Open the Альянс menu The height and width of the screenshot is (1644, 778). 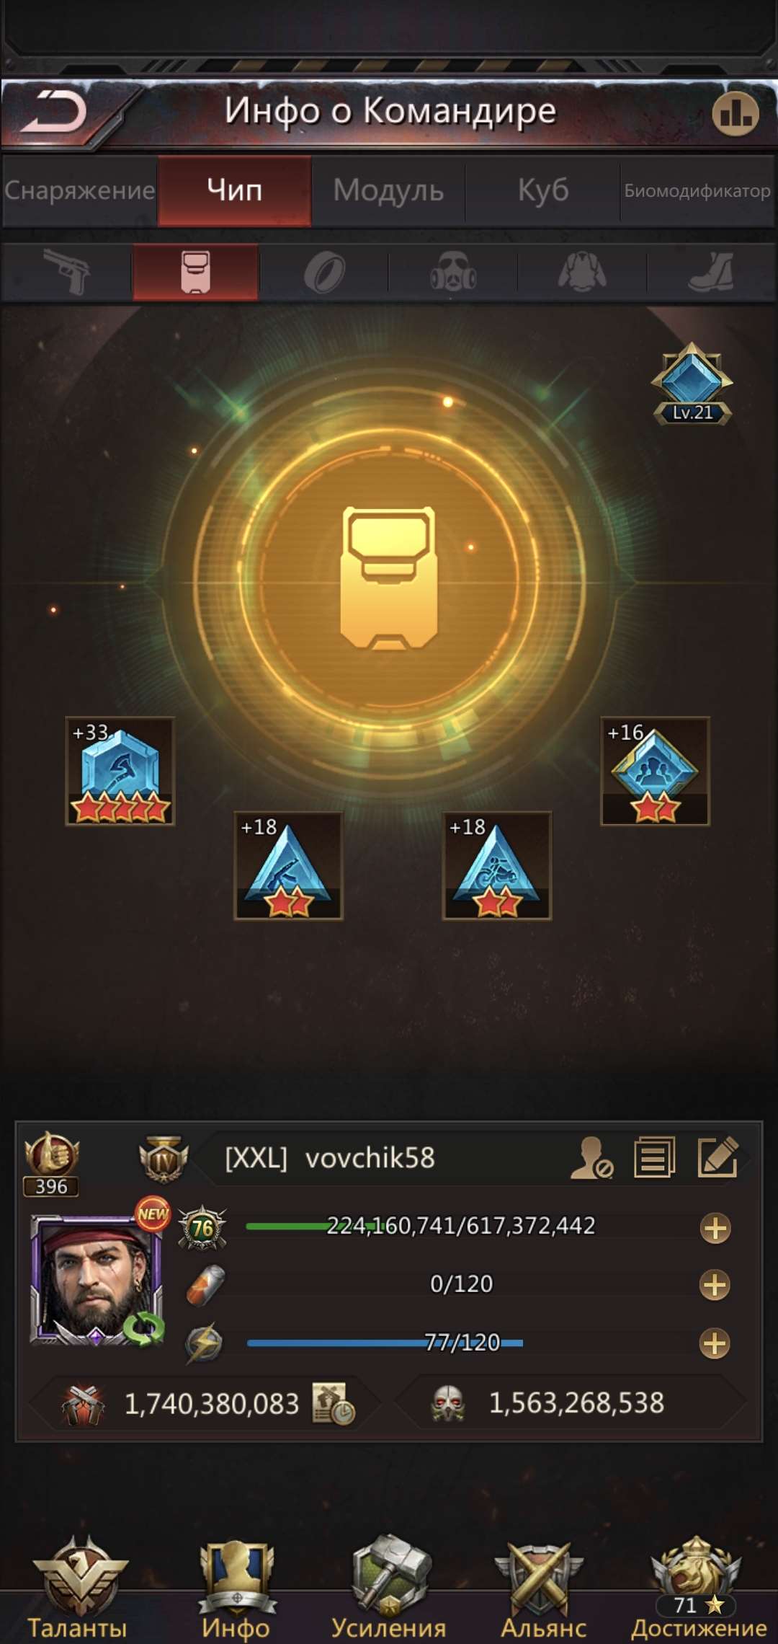tap(543, 1590)
